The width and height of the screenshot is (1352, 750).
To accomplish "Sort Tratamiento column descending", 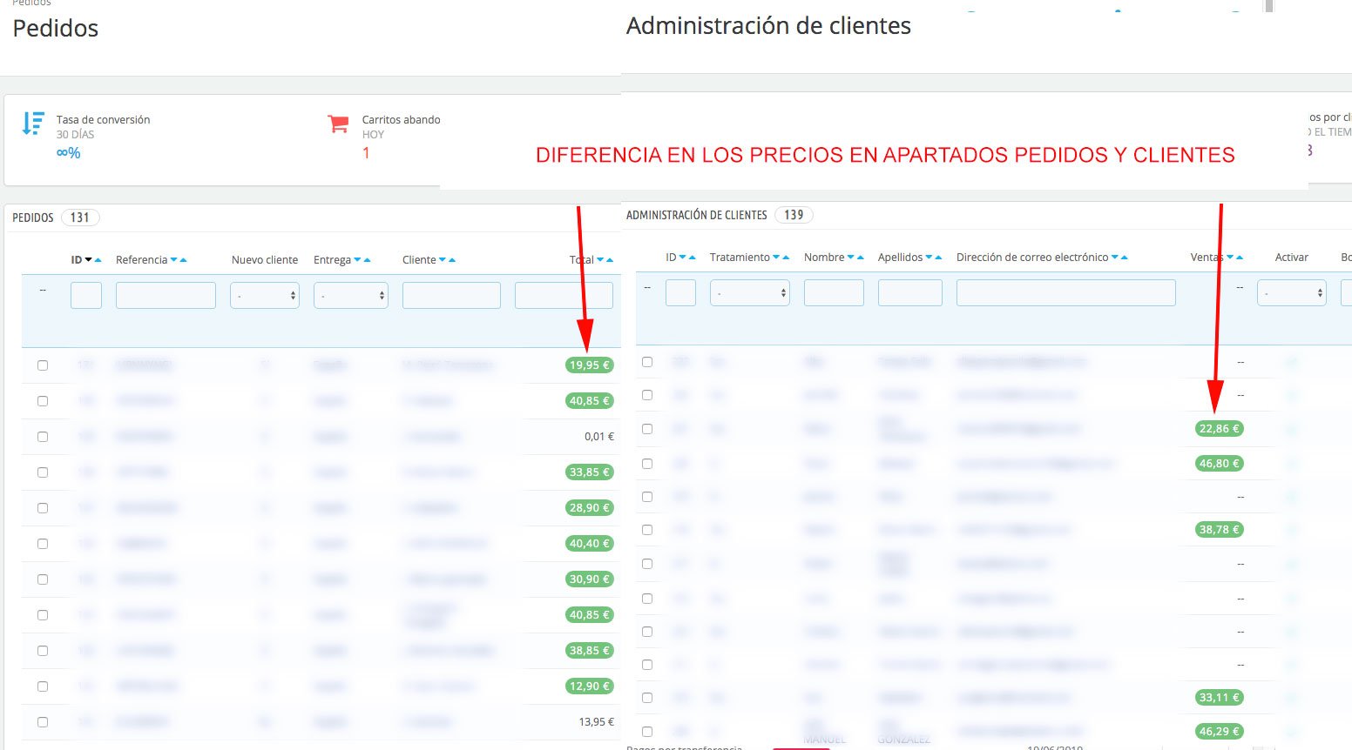I will (x=777, y=258).
